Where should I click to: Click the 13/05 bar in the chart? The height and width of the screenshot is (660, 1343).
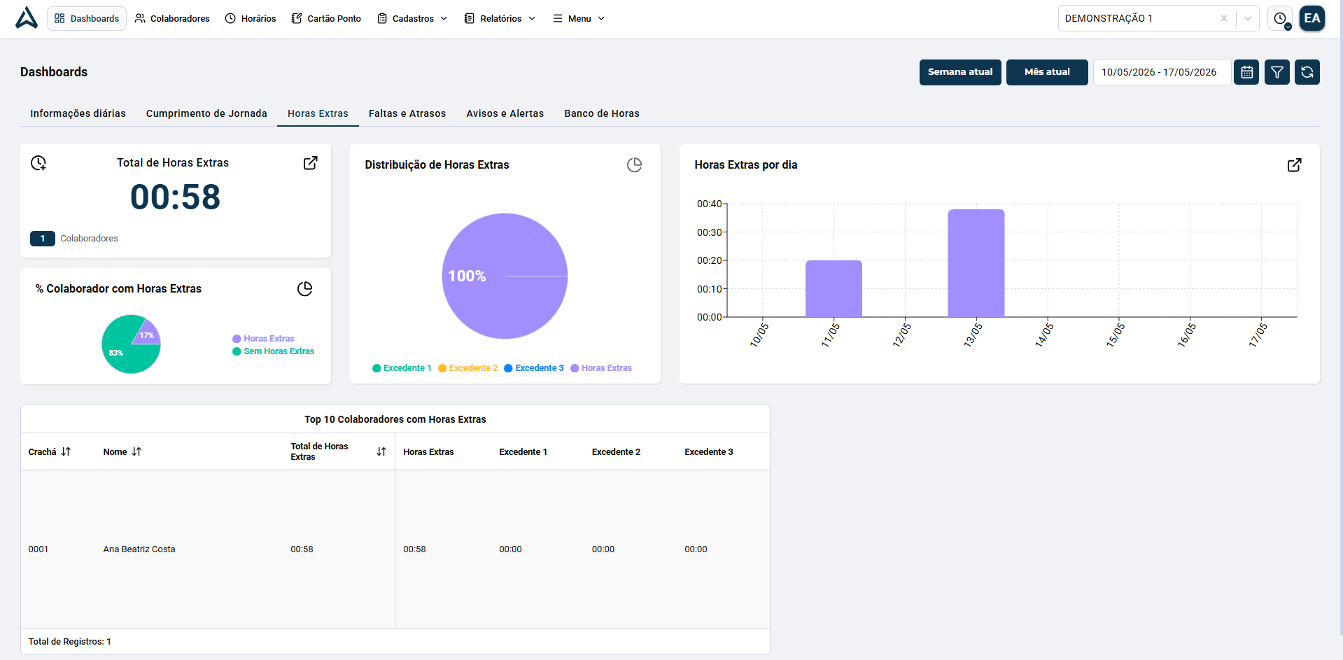[x=976, y=263]
